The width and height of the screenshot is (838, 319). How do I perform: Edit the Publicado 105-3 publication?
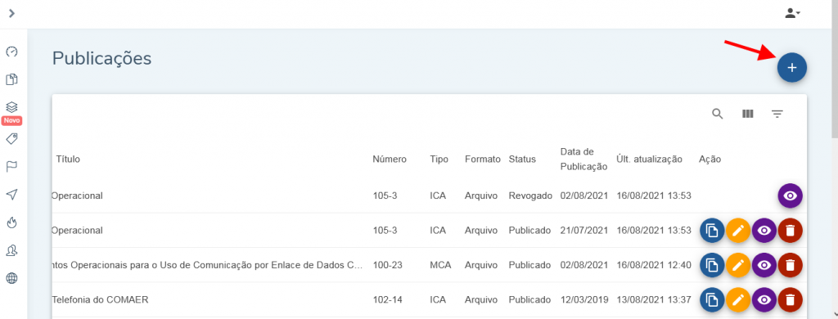pyautogui.click(x=738, y=231)
